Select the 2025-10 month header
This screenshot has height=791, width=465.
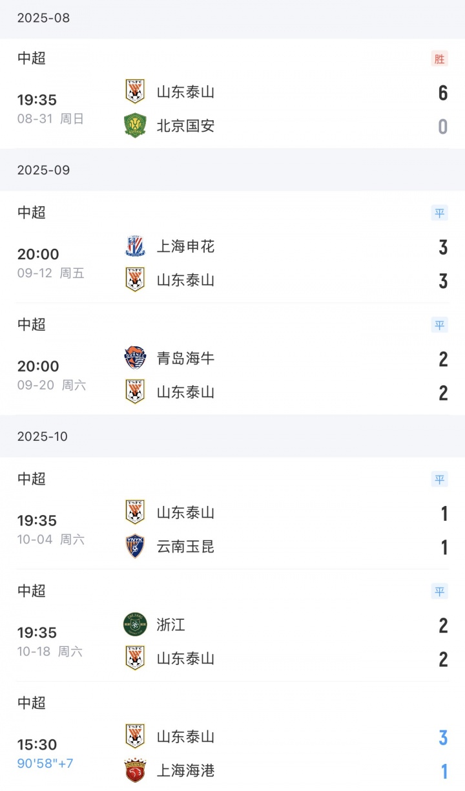[43, 436]
